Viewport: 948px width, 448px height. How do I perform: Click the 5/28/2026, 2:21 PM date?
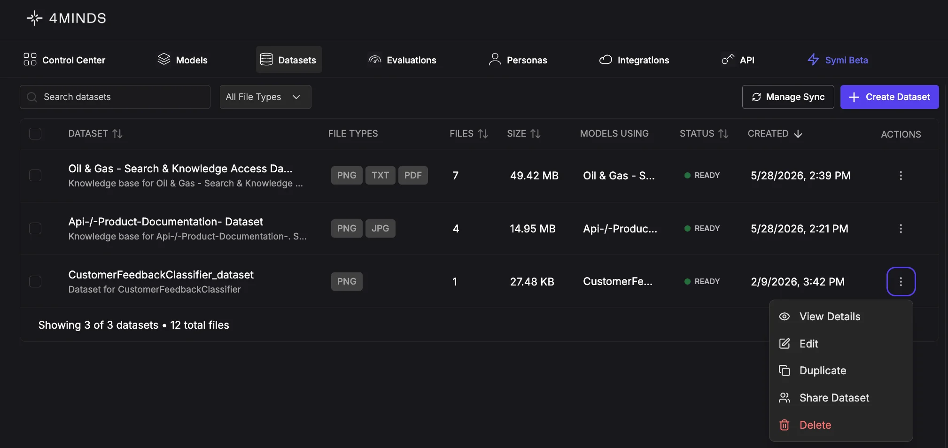pos(800,229)
